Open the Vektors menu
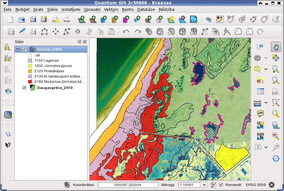Screen dimensions: 284x191 coord(111,9)
